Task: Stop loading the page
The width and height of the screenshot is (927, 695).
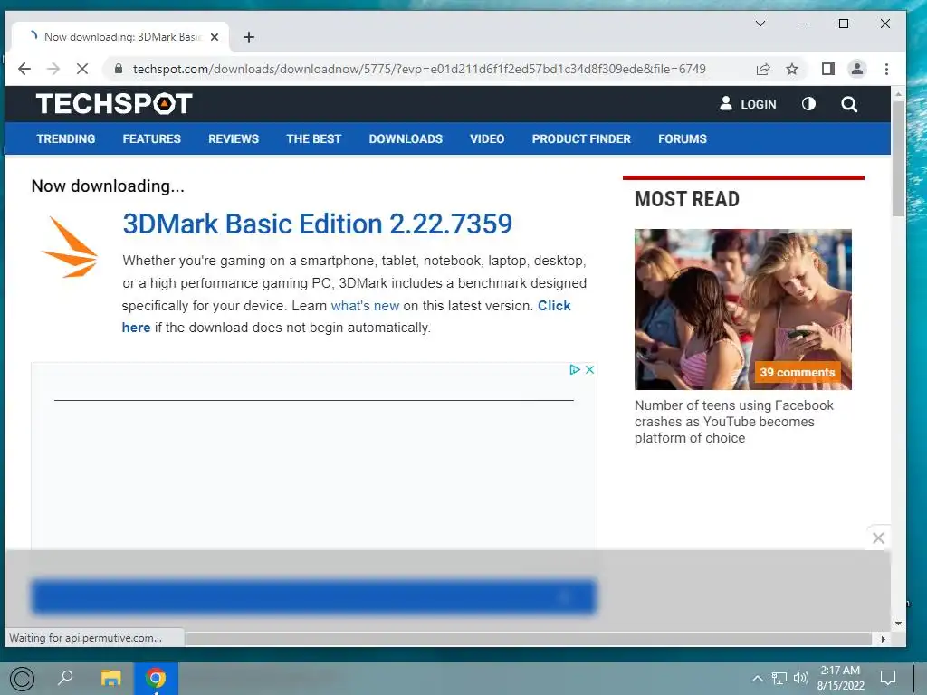Action: (82, 69)
